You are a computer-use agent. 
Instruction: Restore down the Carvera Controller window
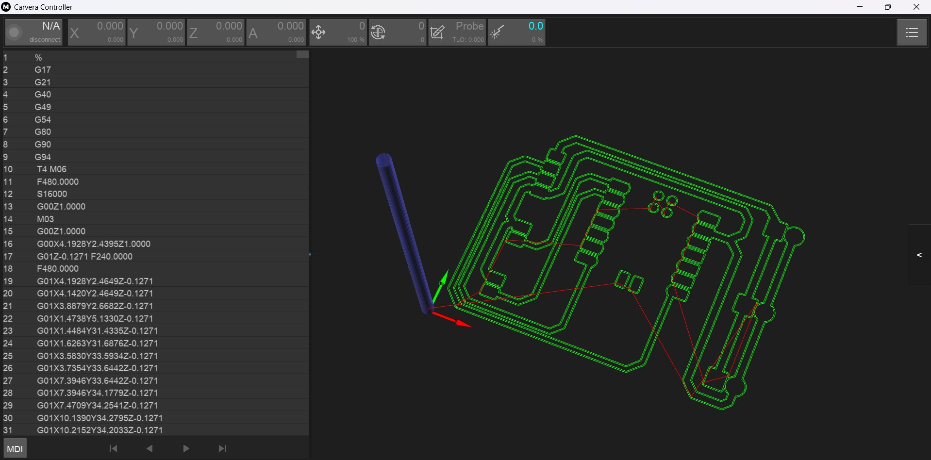pyautogui.click(x=888, y=7)
